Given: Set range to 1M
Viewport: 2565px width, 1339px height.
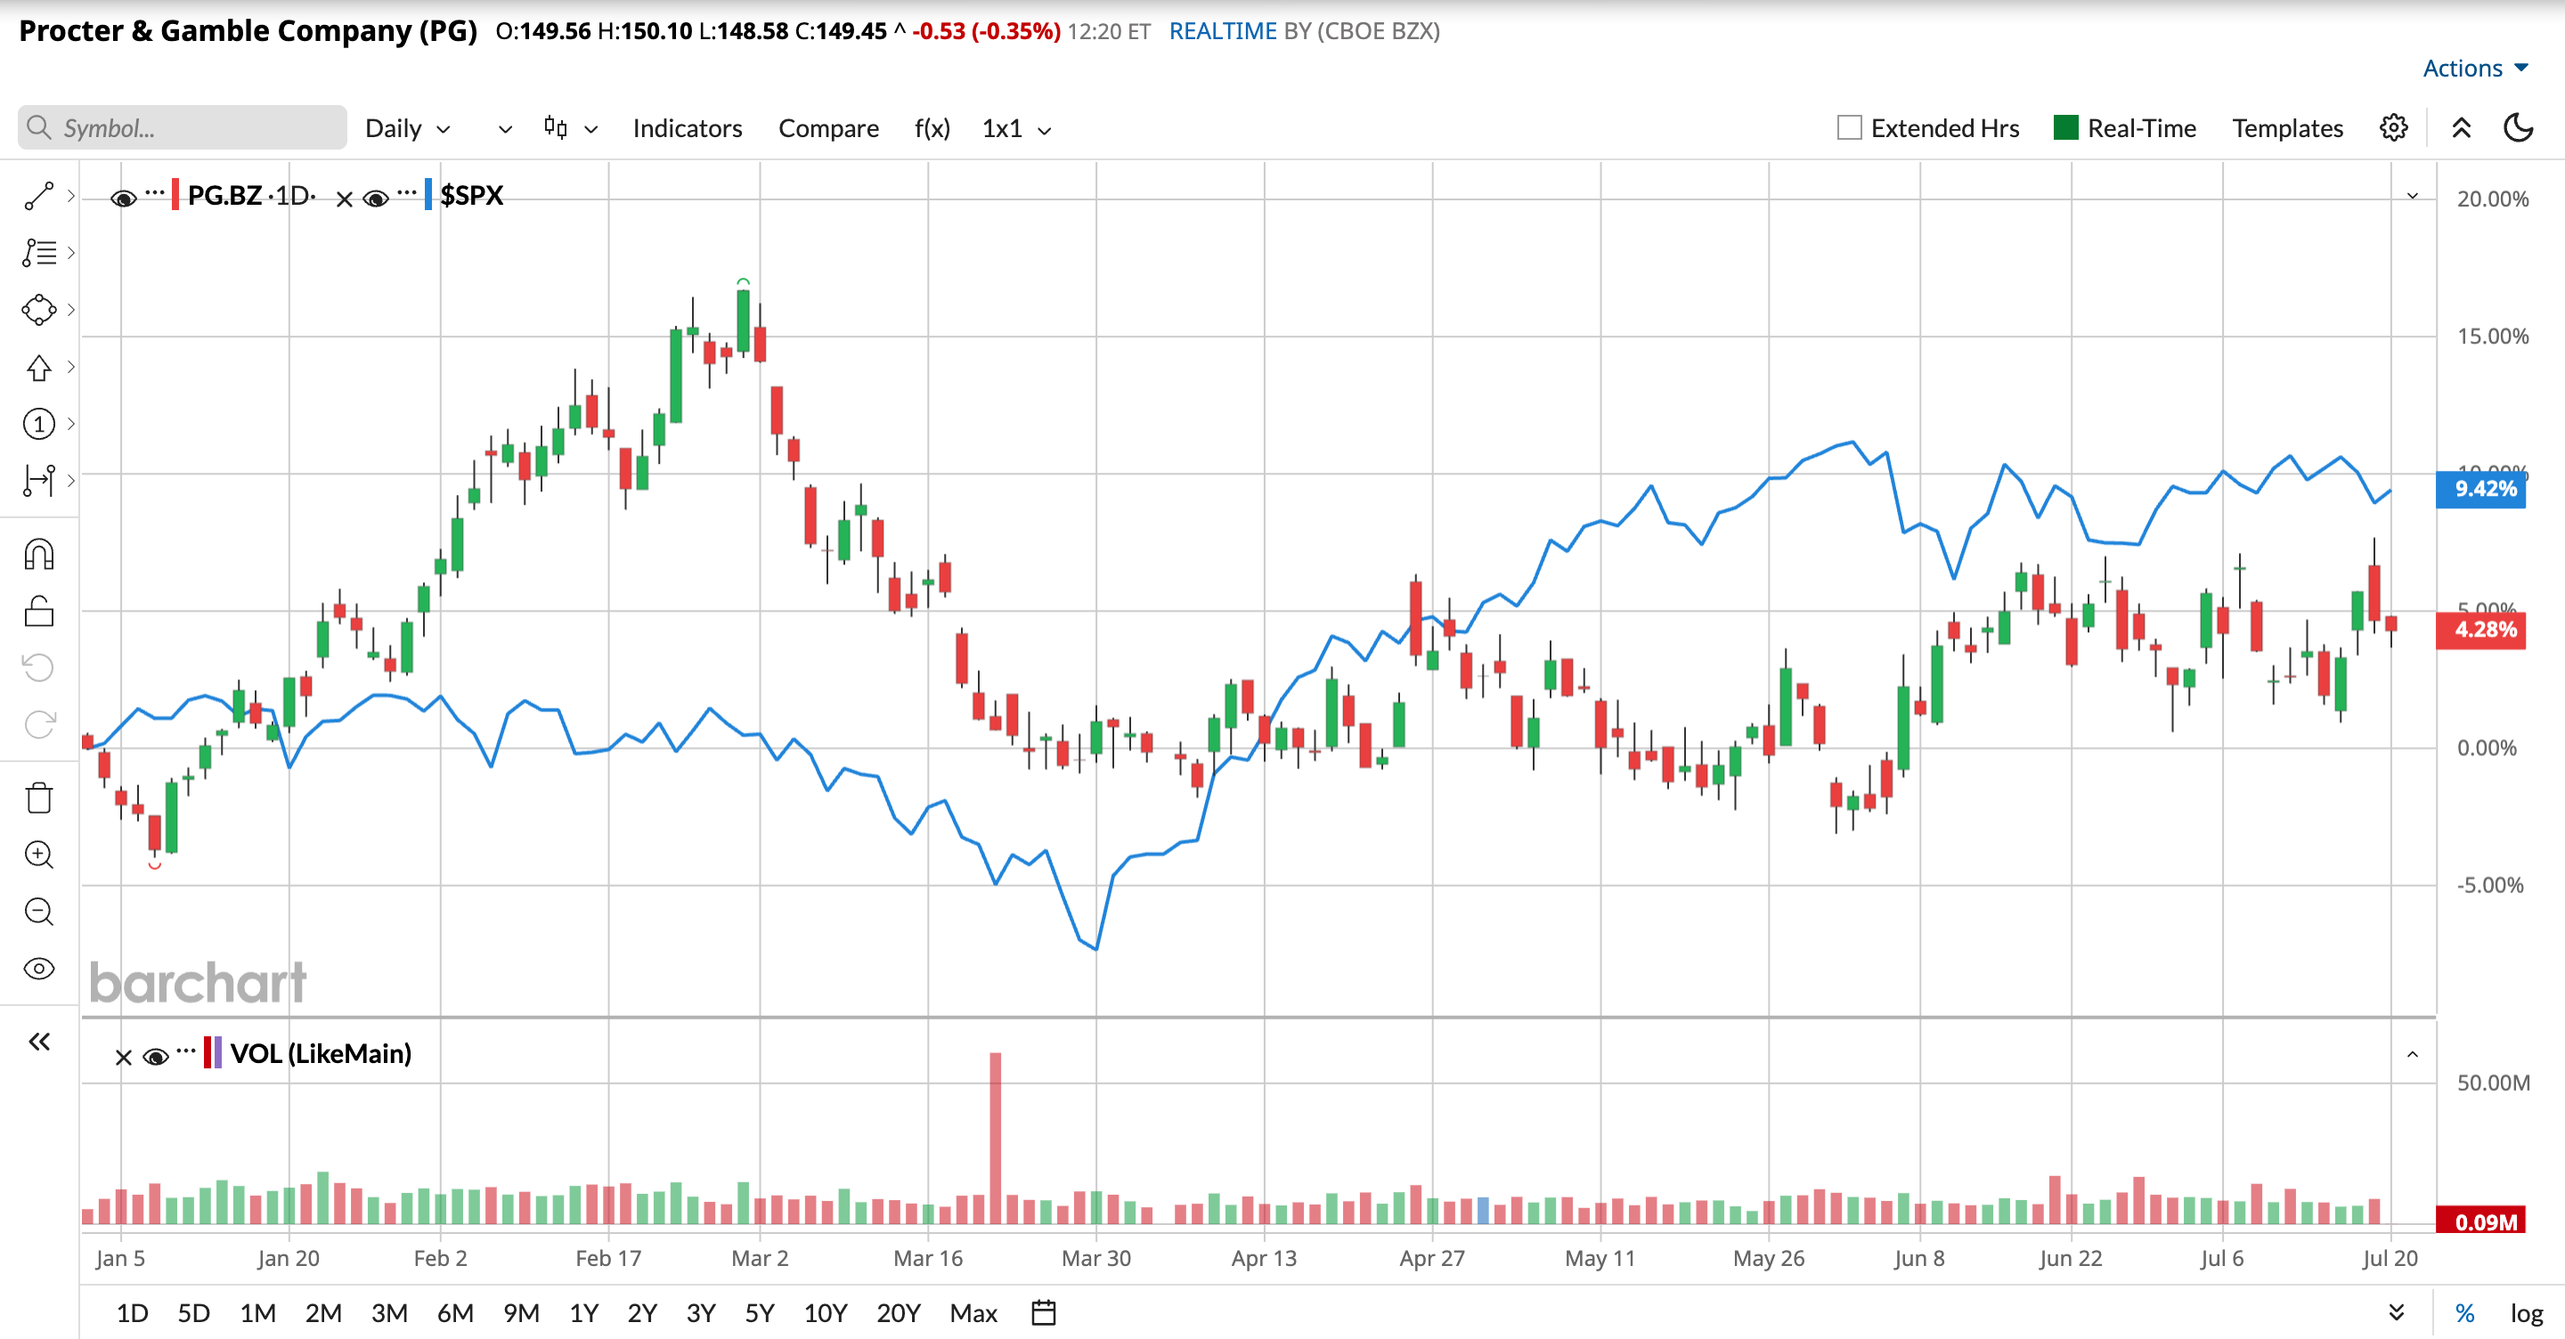Looking at the screenshot, I should 258,1312.
